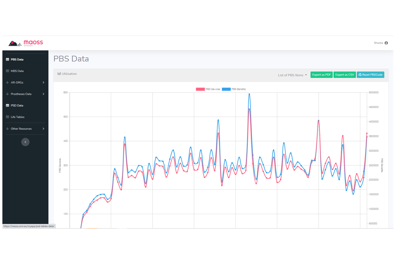Click the PBS Data table icon
The width and height of the screenshot is (396, 264).
[x=7, y=60]
